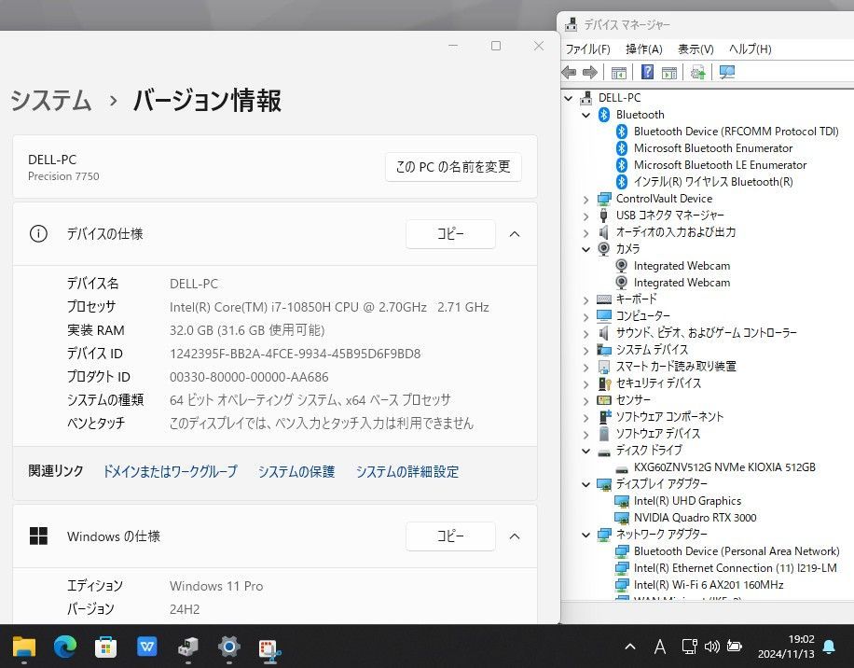Viewport: 854px width, 668px height.
Task: Click the processor i7-10850H value text
Action: pyautogui.click(x=329, y=307)
